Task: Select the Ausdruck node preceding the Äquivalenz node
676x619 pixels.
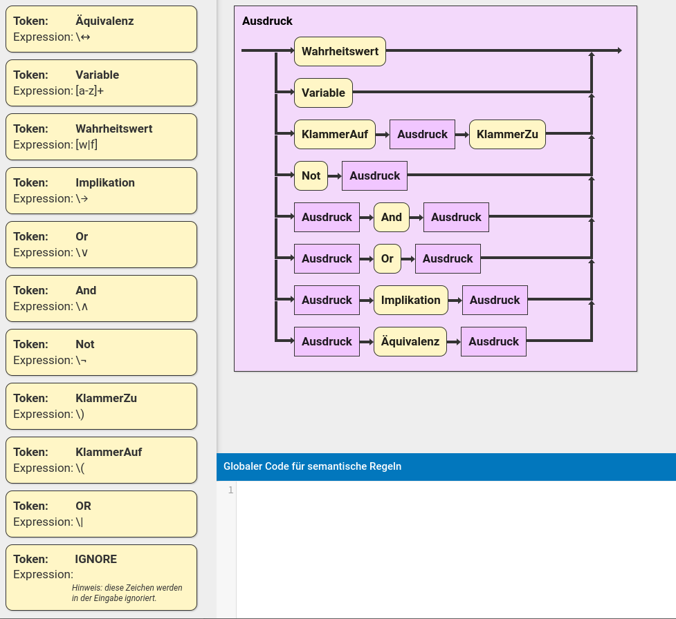Action: [327, 341]
